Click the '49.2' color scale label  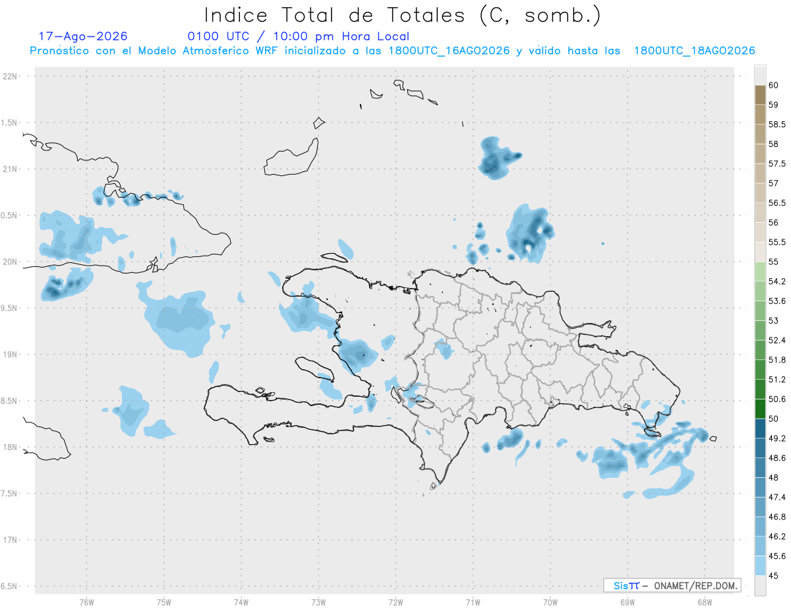(x=777, y=438)
